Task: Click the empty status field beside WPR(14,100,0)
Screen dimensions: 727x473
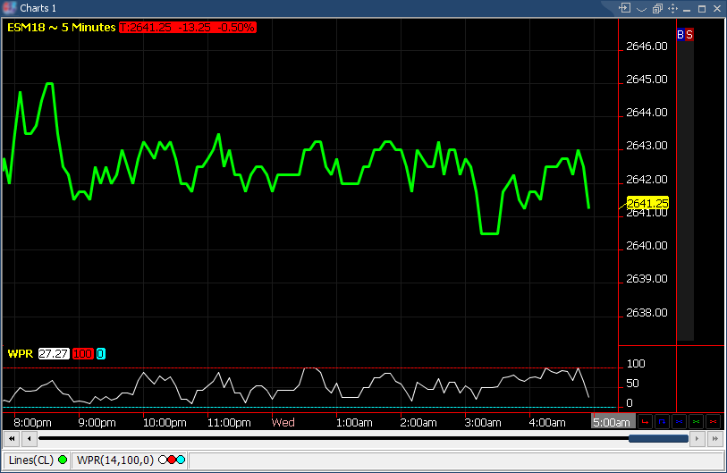Action: tap(456, 460)
